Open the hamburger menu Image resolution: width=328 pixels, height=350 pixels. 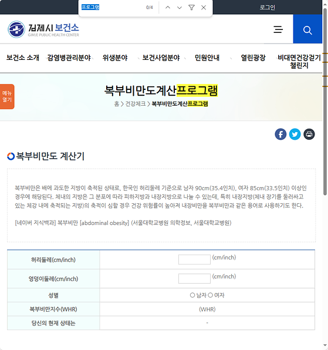click(x=278, y=29)
